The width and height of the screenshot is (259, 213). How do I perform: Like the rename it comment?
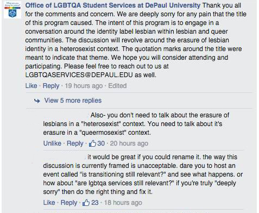(49, 203)
